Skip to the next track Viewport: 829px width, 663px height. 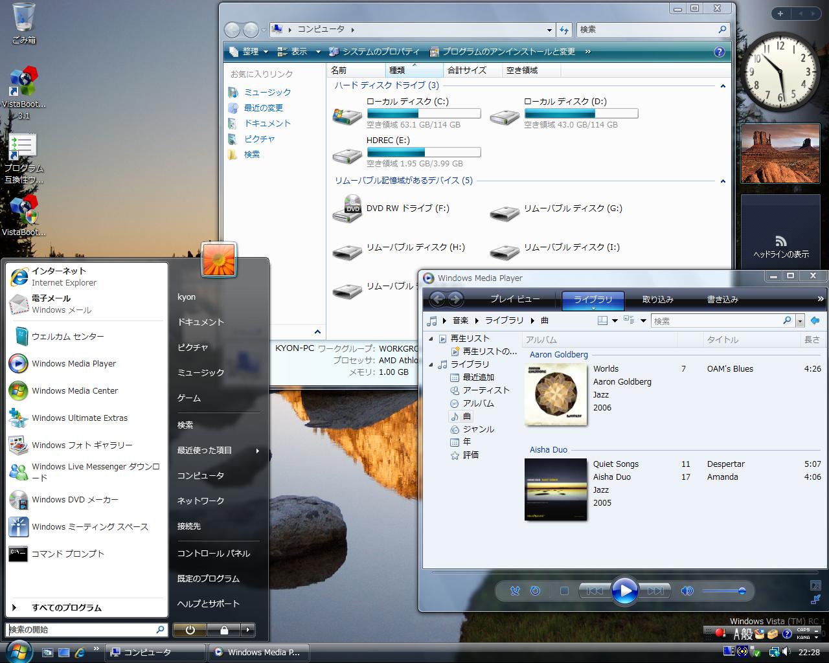tap(655, 590)
